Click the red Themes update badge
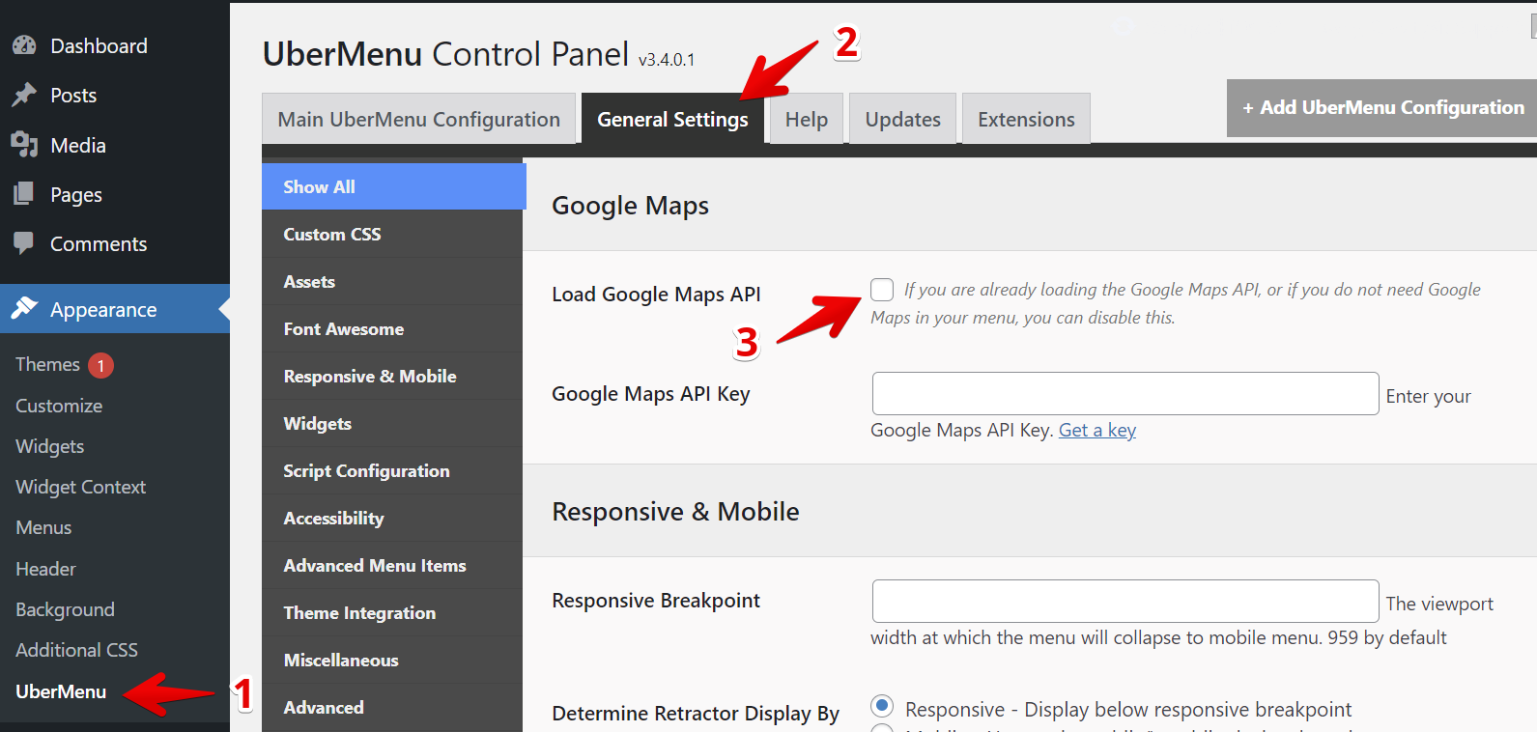The height and width of the screenshot is (732, 1537). tap(100, 365)
